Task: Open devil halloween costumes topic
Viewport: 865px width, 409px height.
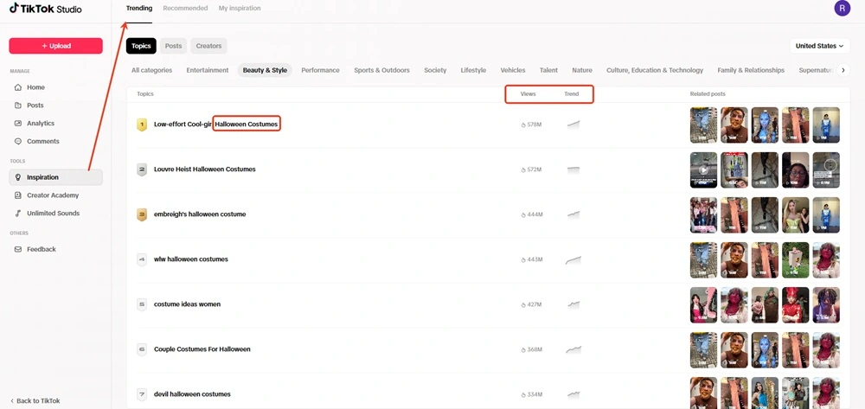Action: point(192,394)
